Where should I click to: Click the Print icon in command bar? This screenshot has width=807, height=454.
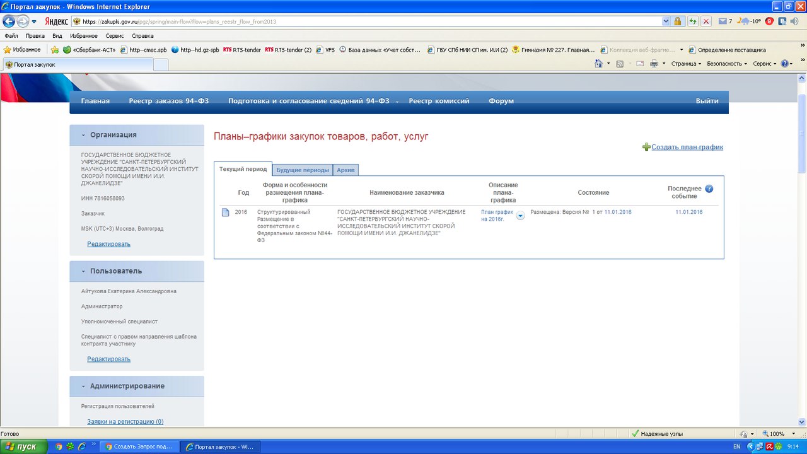click(654, 64)
